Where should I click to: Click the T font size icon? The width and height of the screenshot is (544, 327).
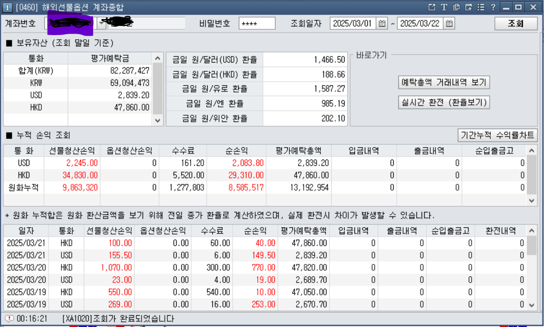point(444,7)
